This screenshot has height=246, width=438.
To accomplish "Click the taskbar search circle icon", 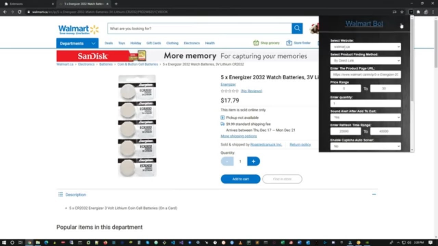I will [12, 243].
